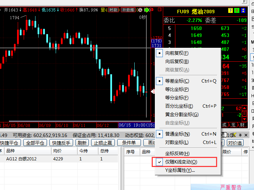Screen dimensions: 254x190
Task: Click red list icon between the arrows
Action: tap(245, 114)
